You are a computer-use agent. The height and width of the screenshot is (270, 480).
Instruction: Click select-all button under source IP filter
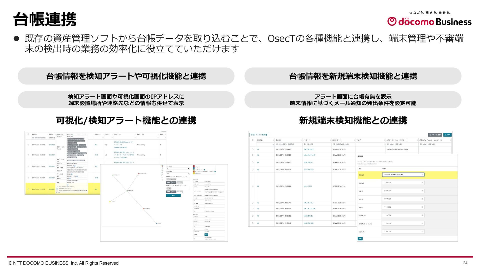click(x=168, y=182)
